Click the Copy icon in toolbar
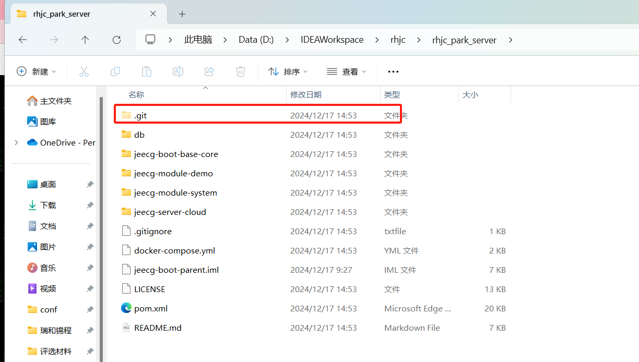Image resolution: width=639 pixels, height=362 pixels. pyautogui.click(x=115, y=71)
